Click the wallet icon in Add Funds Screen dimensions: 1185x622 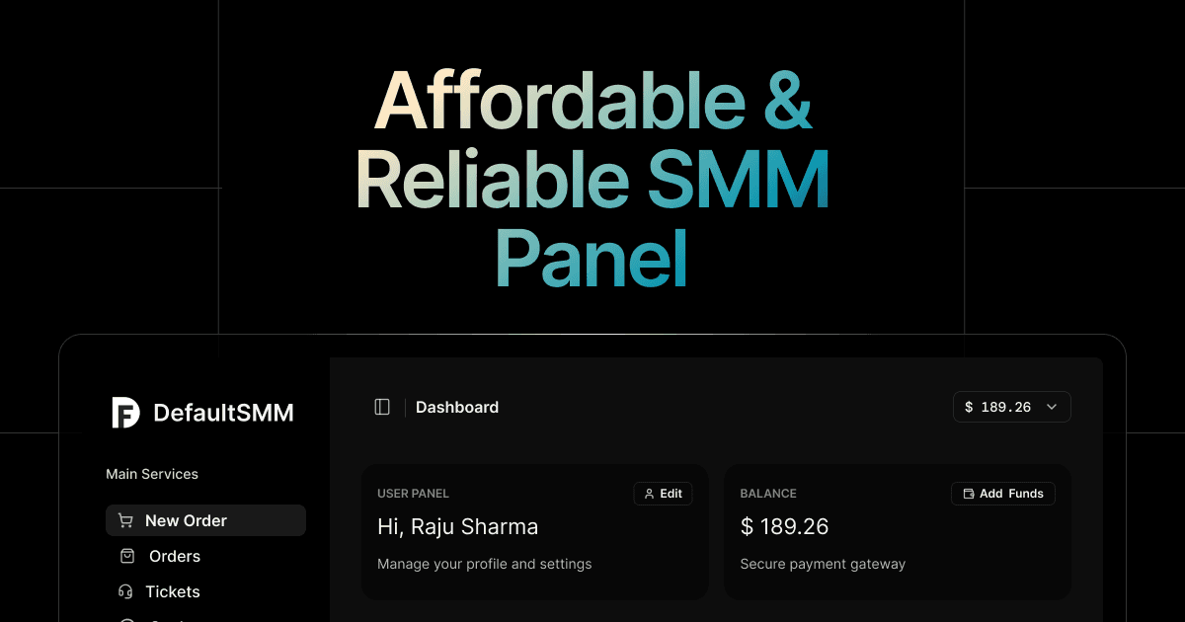pyautogui.click(x=968, y=494)
